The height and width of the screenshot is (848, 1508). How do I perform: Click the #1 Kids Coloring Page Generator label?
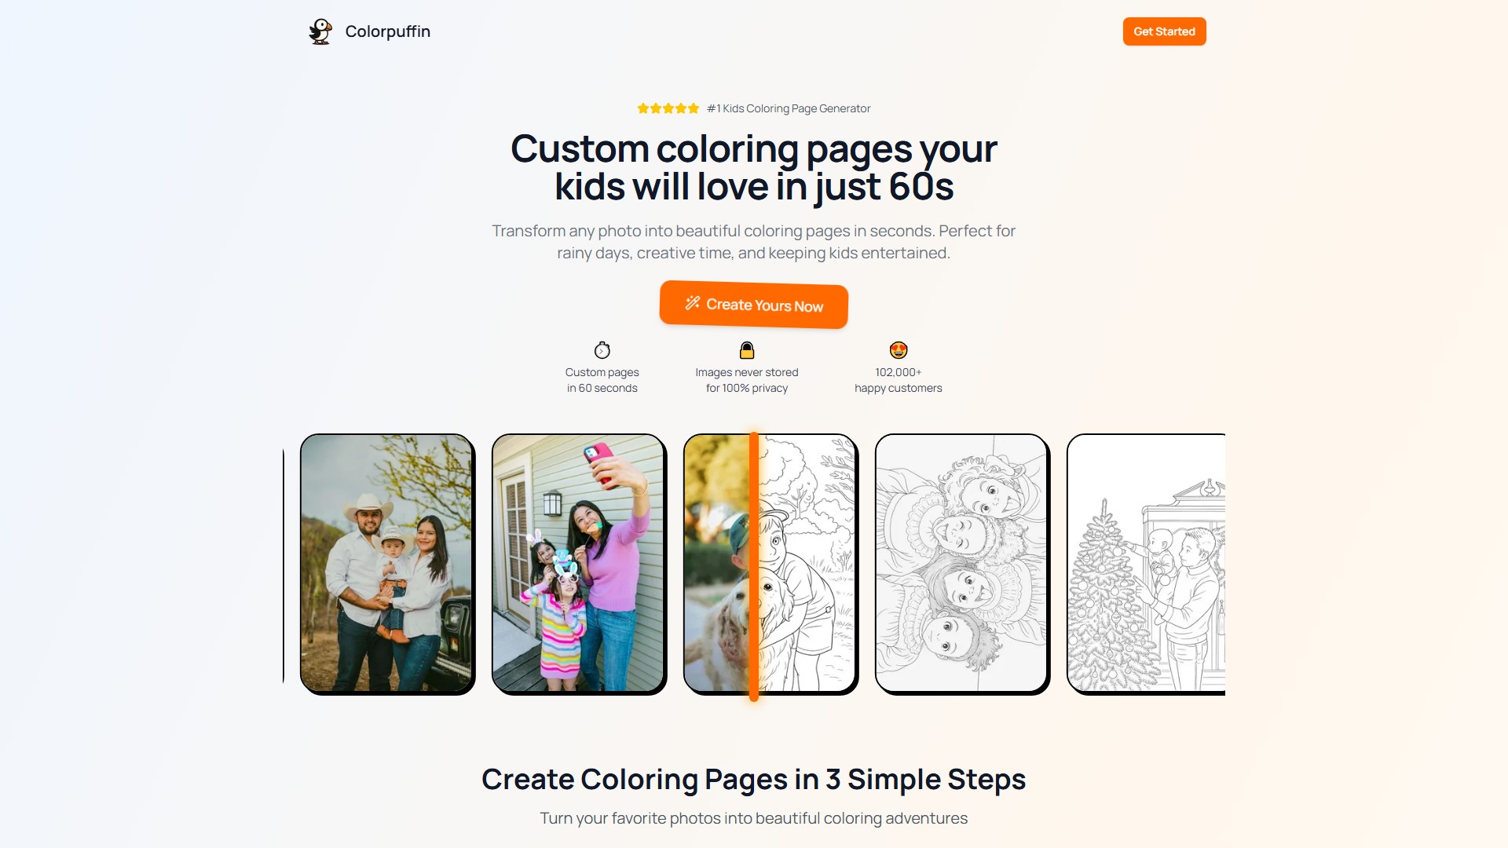click(789, 108)
